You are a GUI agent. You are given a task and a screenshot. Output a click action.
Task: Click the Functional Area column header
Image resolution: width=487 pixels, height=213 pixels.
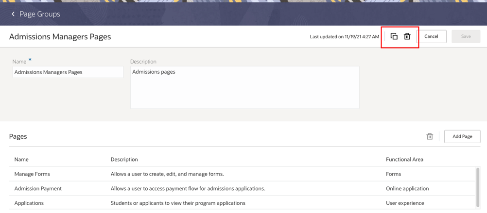click(404, 159)
